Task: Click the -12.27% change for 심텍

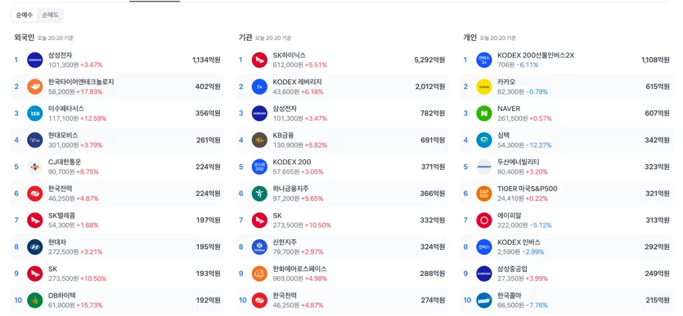Action: tap(538, 145)
